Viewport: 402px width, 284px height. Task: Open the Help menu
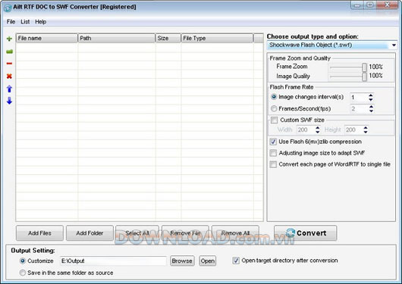click(x=40, y=22)
